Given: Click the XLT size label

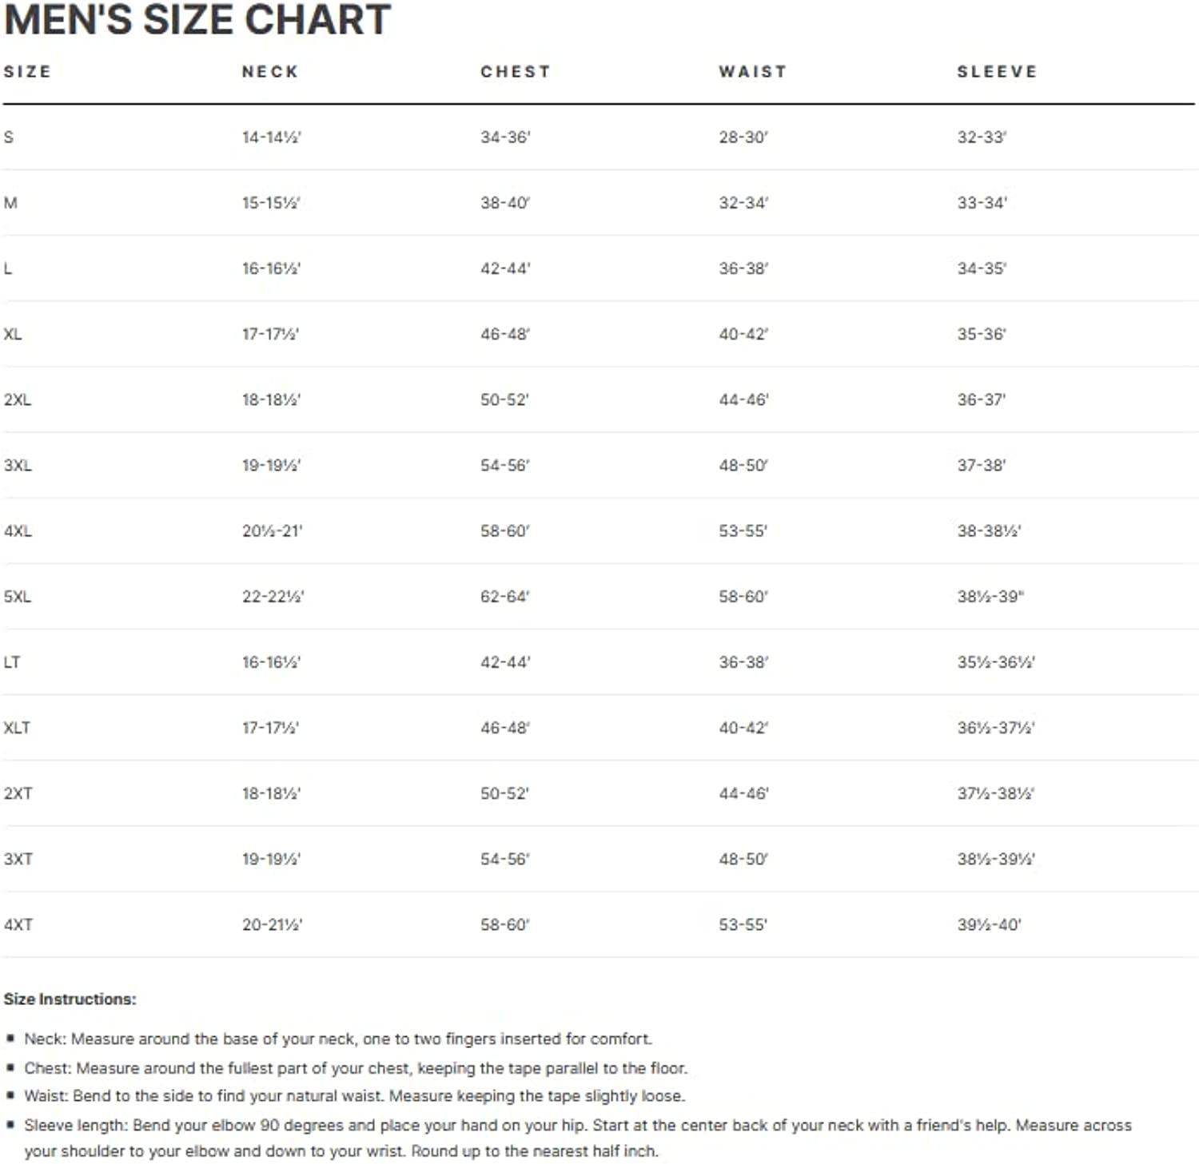Looking at the screenshot, I should (17, 728).
